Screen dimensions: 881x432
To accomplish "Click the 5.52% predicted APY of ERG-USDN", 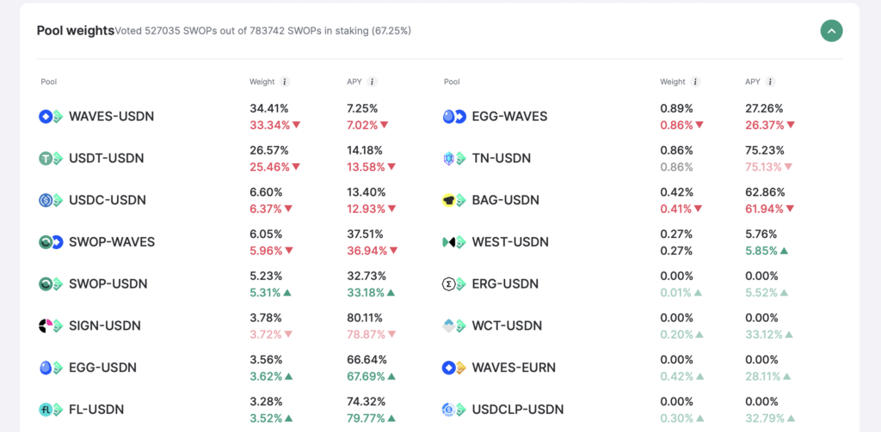I will [762, 292].
